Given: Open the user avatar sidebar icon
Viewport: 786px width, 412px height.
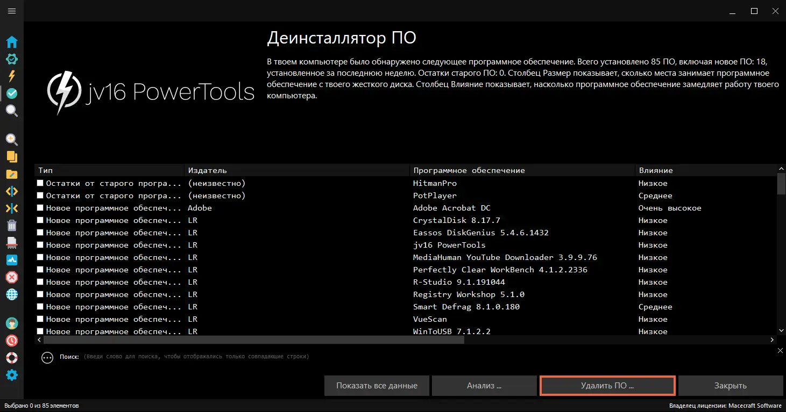Looking at the screenshot, I should pyautogui.click(x=12, y=323).
